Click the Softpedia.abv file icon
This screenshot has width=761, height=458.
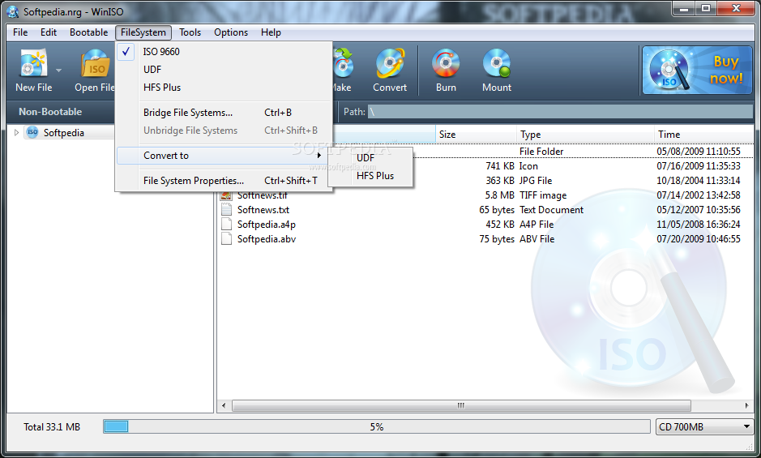coord(226,239)
